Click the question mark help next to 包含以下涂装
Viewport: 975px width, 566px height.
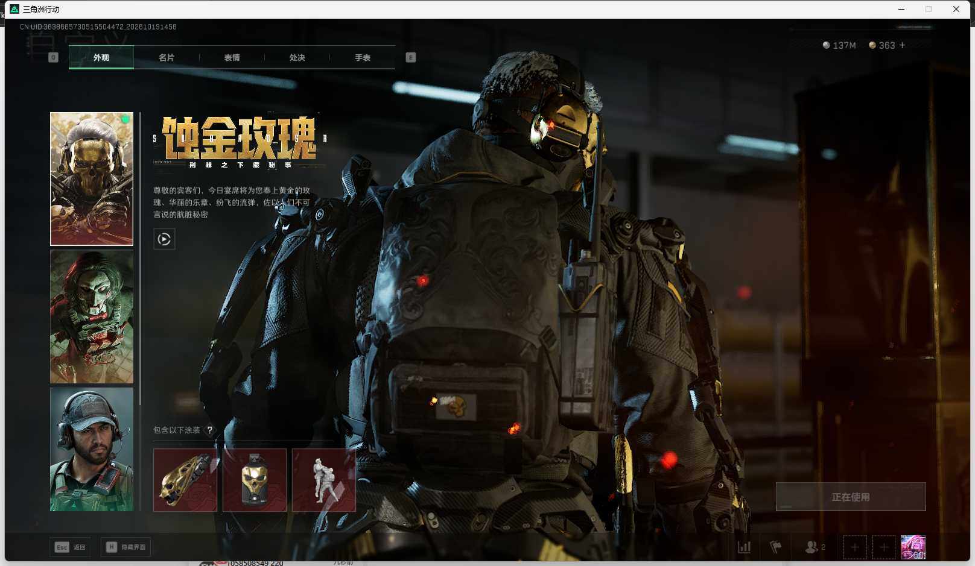(x=209, y=430)
